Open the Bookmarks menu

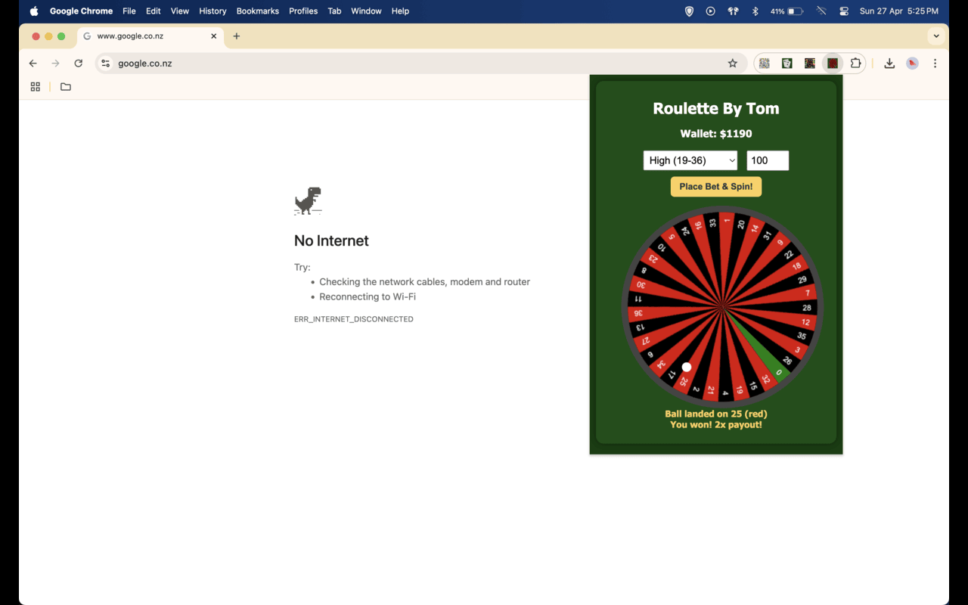(257, 11)
